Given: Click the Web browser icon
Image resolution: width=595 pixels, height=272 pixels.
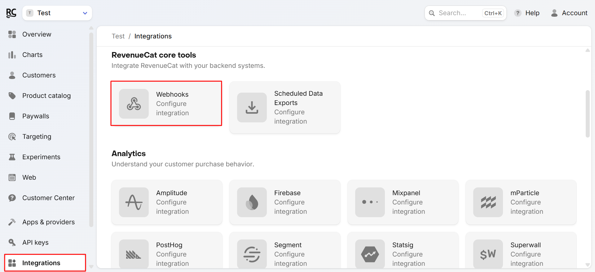Looking at the screenshot, I should pos(12,178).
